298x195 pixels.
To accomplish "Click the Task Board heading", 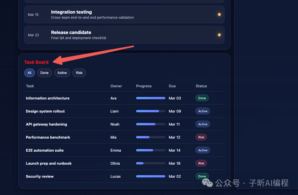I will [x=36, y=62].
